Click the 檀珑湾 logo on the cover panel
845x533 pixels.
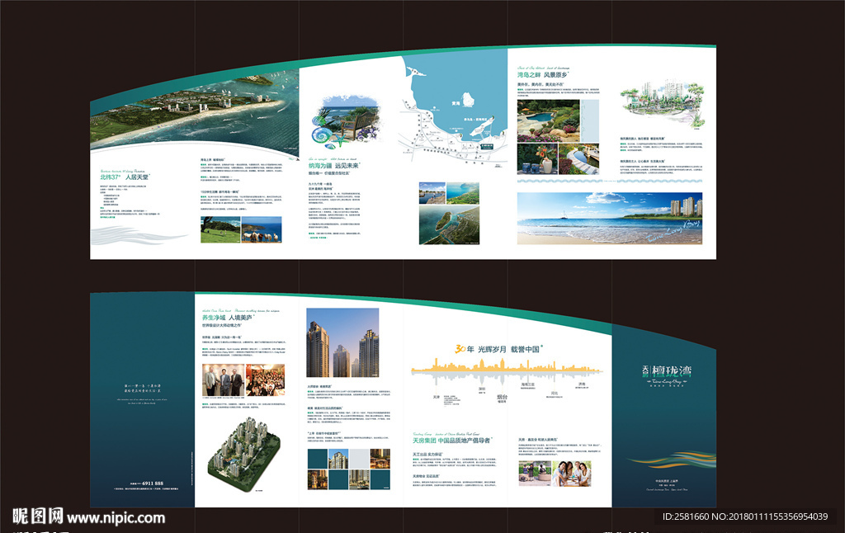point(666,374)
